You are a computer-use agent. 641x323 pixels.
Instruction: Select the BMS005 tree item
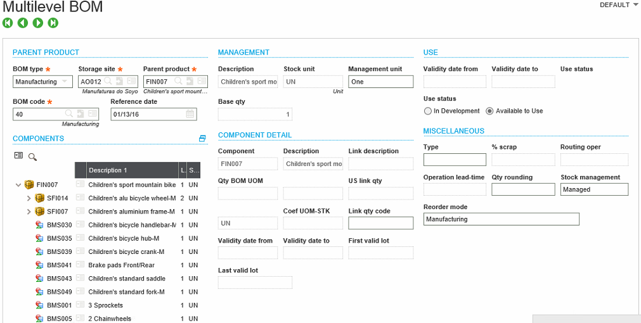coord(59,319)
